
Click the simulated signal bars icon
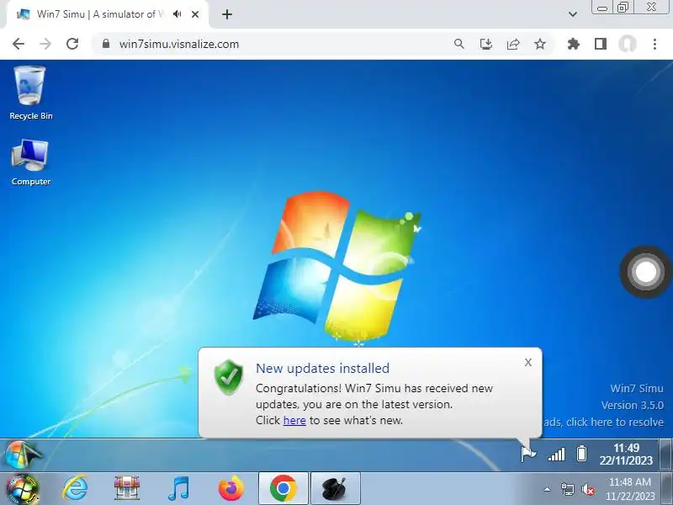(x=556, y=454)
